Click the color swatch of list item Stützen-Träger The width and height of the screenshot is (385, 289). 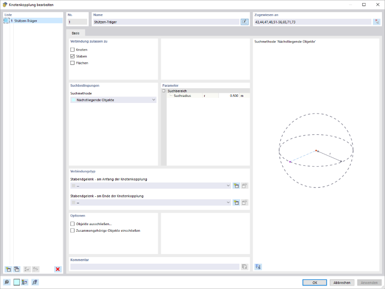tap(7, 21)
